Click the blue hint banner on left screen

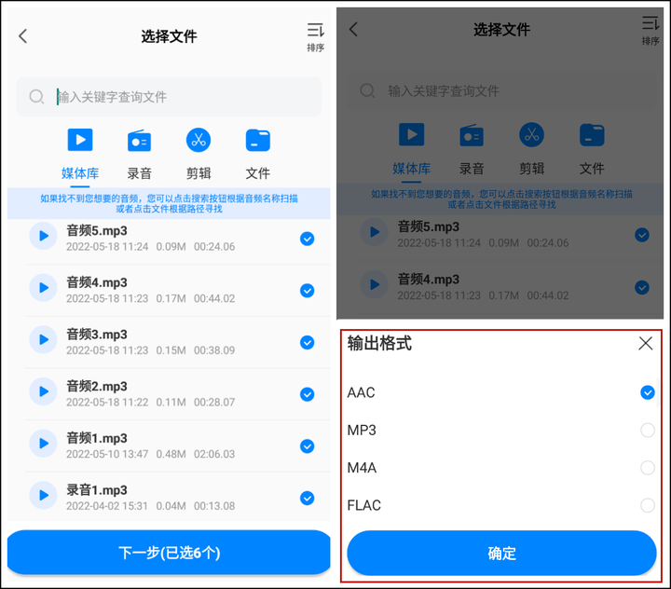coord(169,203)
